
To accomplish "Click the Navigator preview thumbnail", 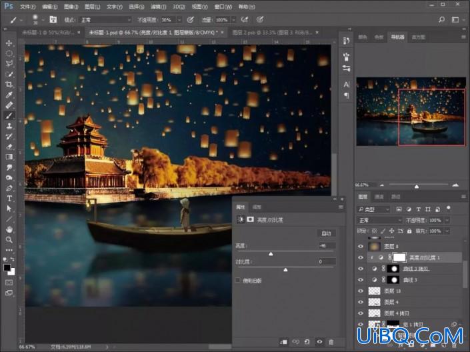I will click(411, 111).
